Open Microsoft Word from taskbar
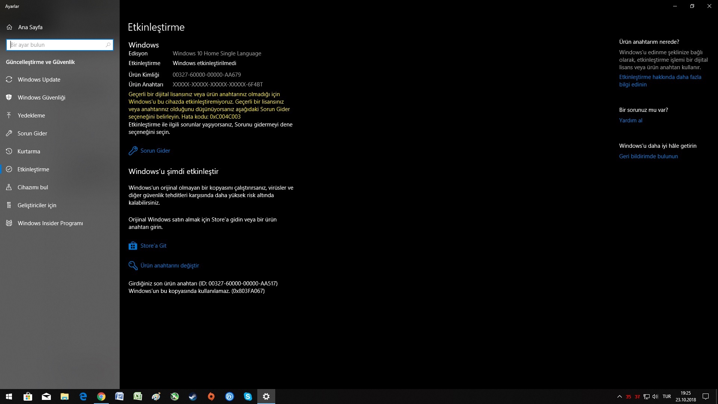The width and height of the screenshot is (718, 404). pos(119,397)
